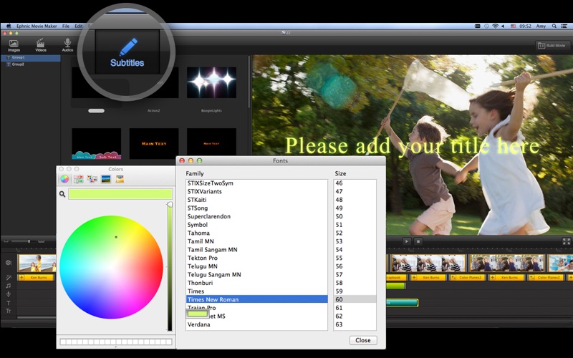Open the File menu
The height and width of the screenshot is (358, 573).
(x=66, y=26)
